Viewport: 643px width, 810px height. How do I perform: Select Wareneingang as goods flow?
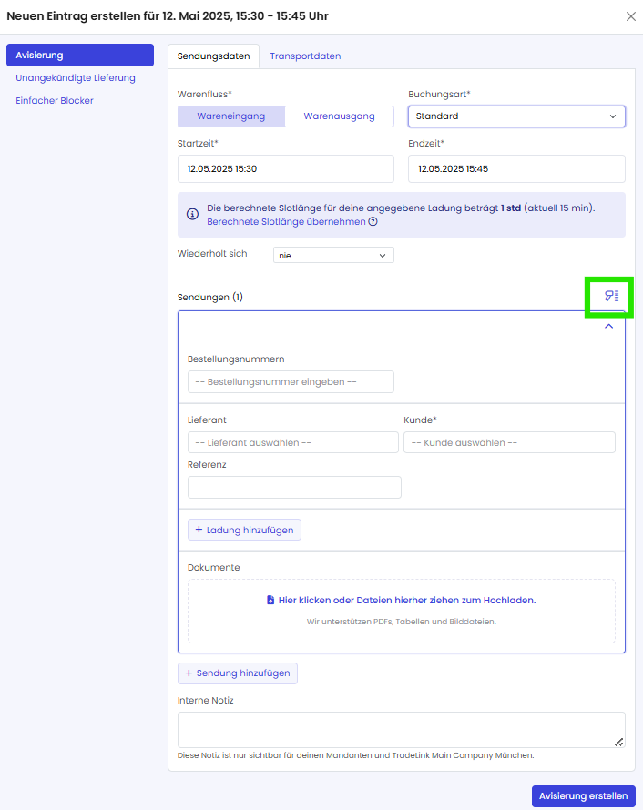pos(231,116)
